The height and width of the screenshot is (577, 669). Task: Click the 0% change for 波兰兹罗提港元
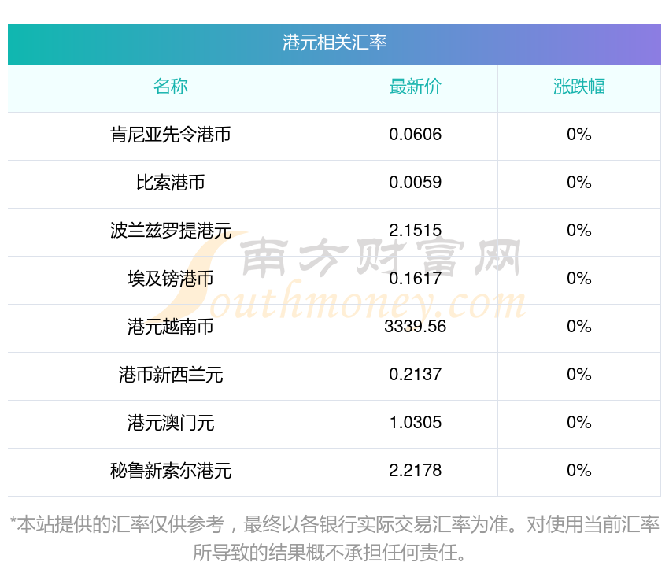(579, 231)
